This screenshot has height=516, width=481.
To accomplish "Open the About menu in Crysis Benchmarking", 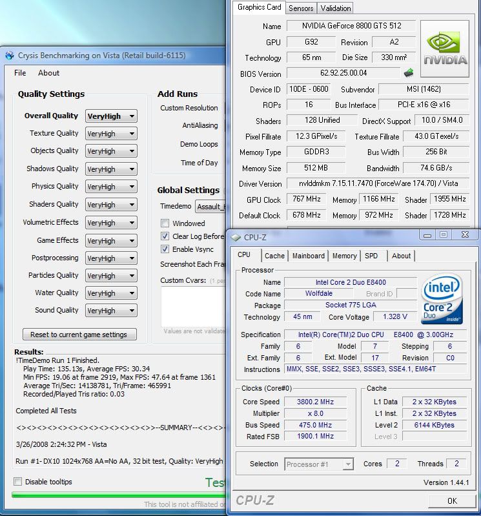I will [x=48, y=73].
